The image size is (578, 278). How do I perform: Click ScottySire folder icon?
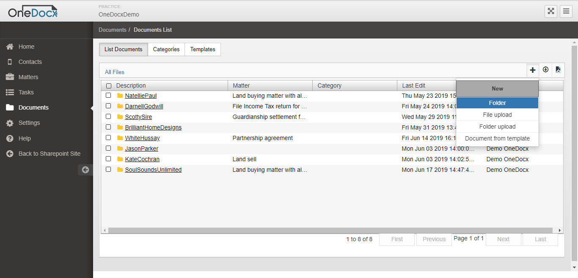tap(120, 117)
